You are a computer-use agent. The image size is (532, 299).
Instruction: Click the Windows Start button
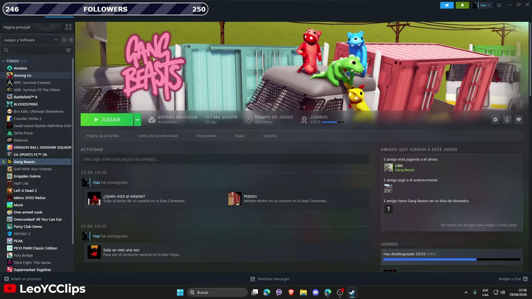[180, 292]
